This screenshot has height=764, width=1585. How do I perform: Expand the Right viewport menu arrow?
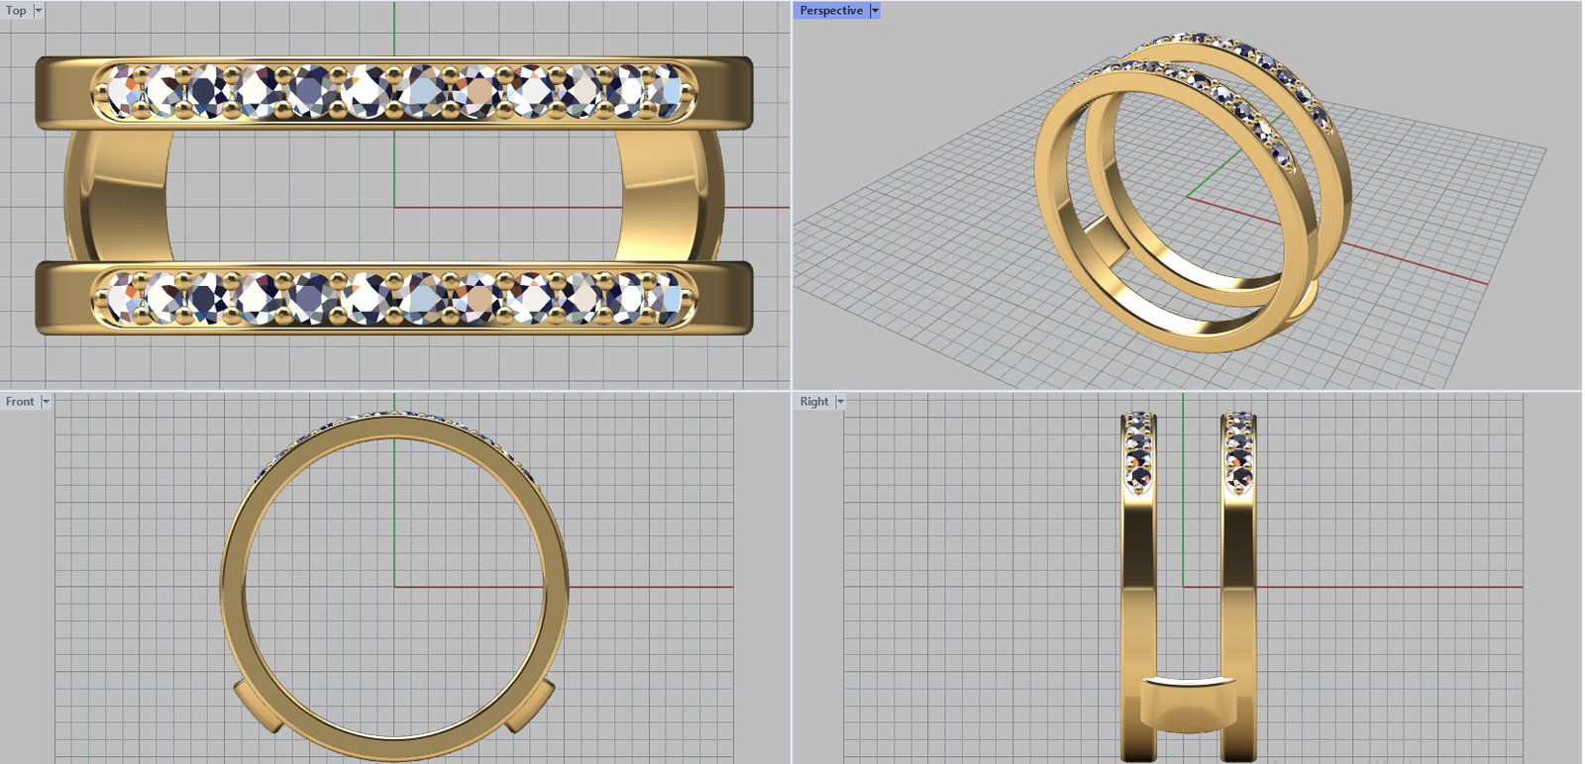point(840,402)
